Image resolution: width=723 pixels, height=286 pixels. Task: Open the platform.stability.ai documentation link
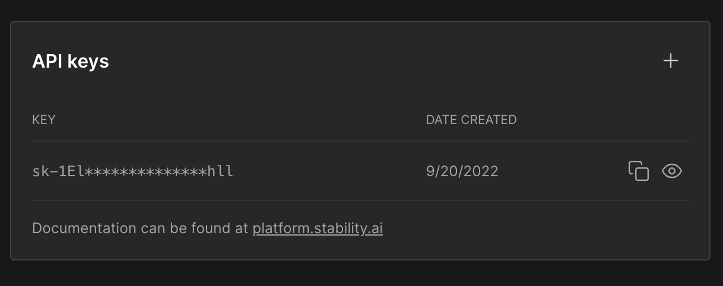318,228
